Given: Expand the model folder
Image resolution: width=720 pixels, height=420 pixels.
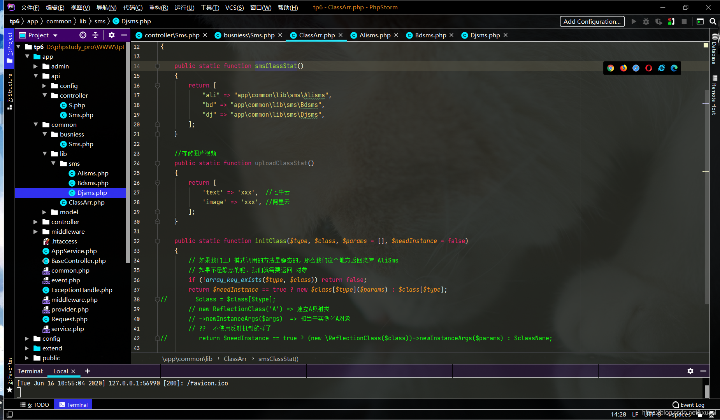Looking at the screenshot, I should (44, 212).
